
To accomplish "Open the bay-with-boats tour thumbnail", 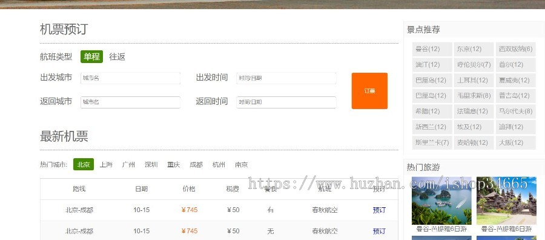I will point(441,201).
